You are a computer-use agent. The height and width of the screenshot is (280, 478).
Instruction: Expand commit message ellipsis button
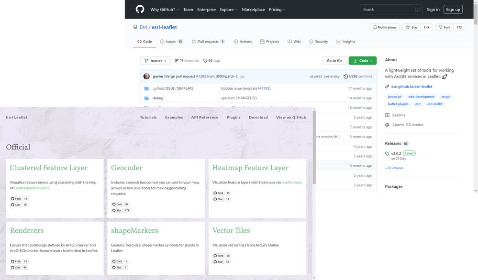[242, 77]
